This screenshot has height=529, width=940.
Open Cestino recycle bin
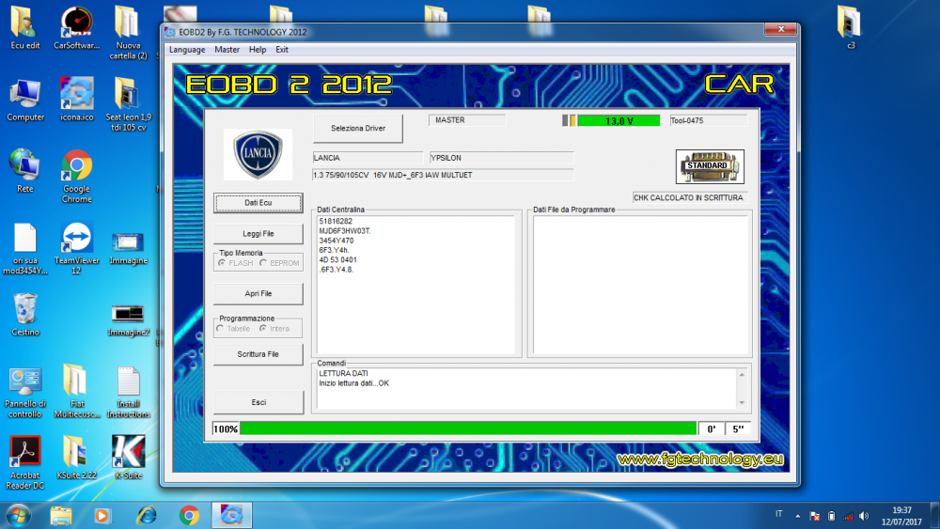(x=25, y=315)
